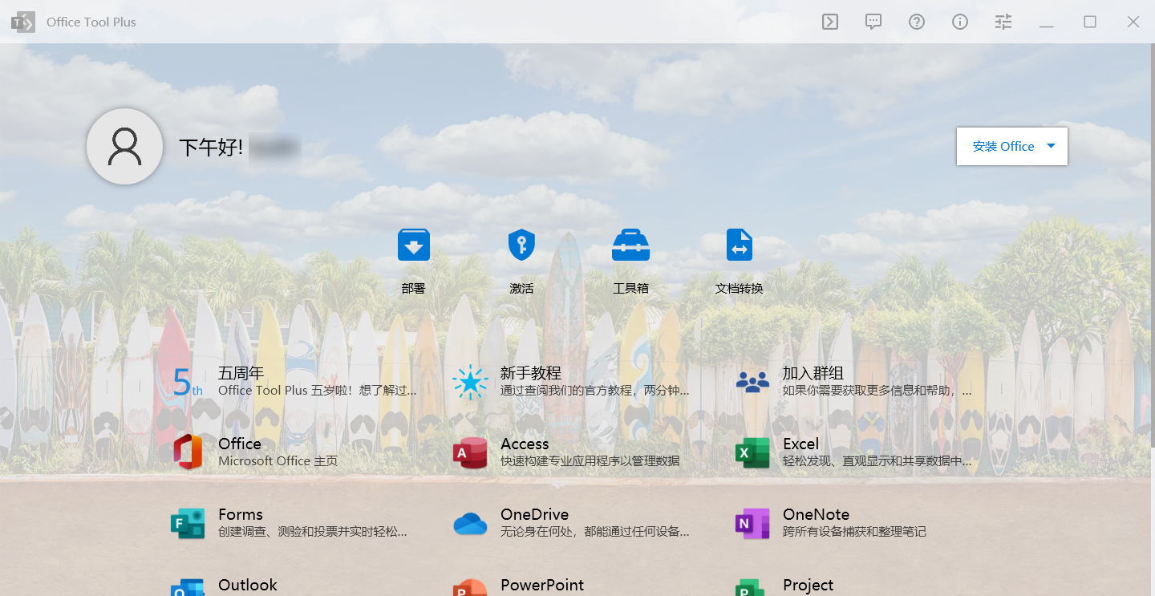The image size is (1155, 596).
Task: Open the Access title link
Action: tap(525, 444)
